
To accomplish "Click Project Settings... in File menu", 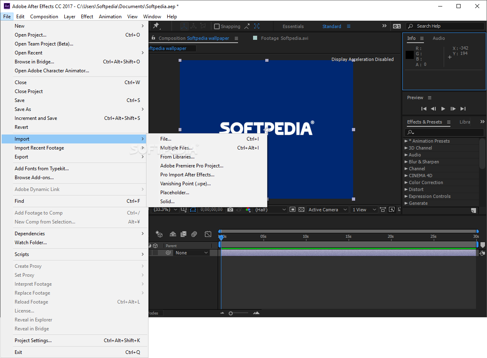I will tap(74, 341).
